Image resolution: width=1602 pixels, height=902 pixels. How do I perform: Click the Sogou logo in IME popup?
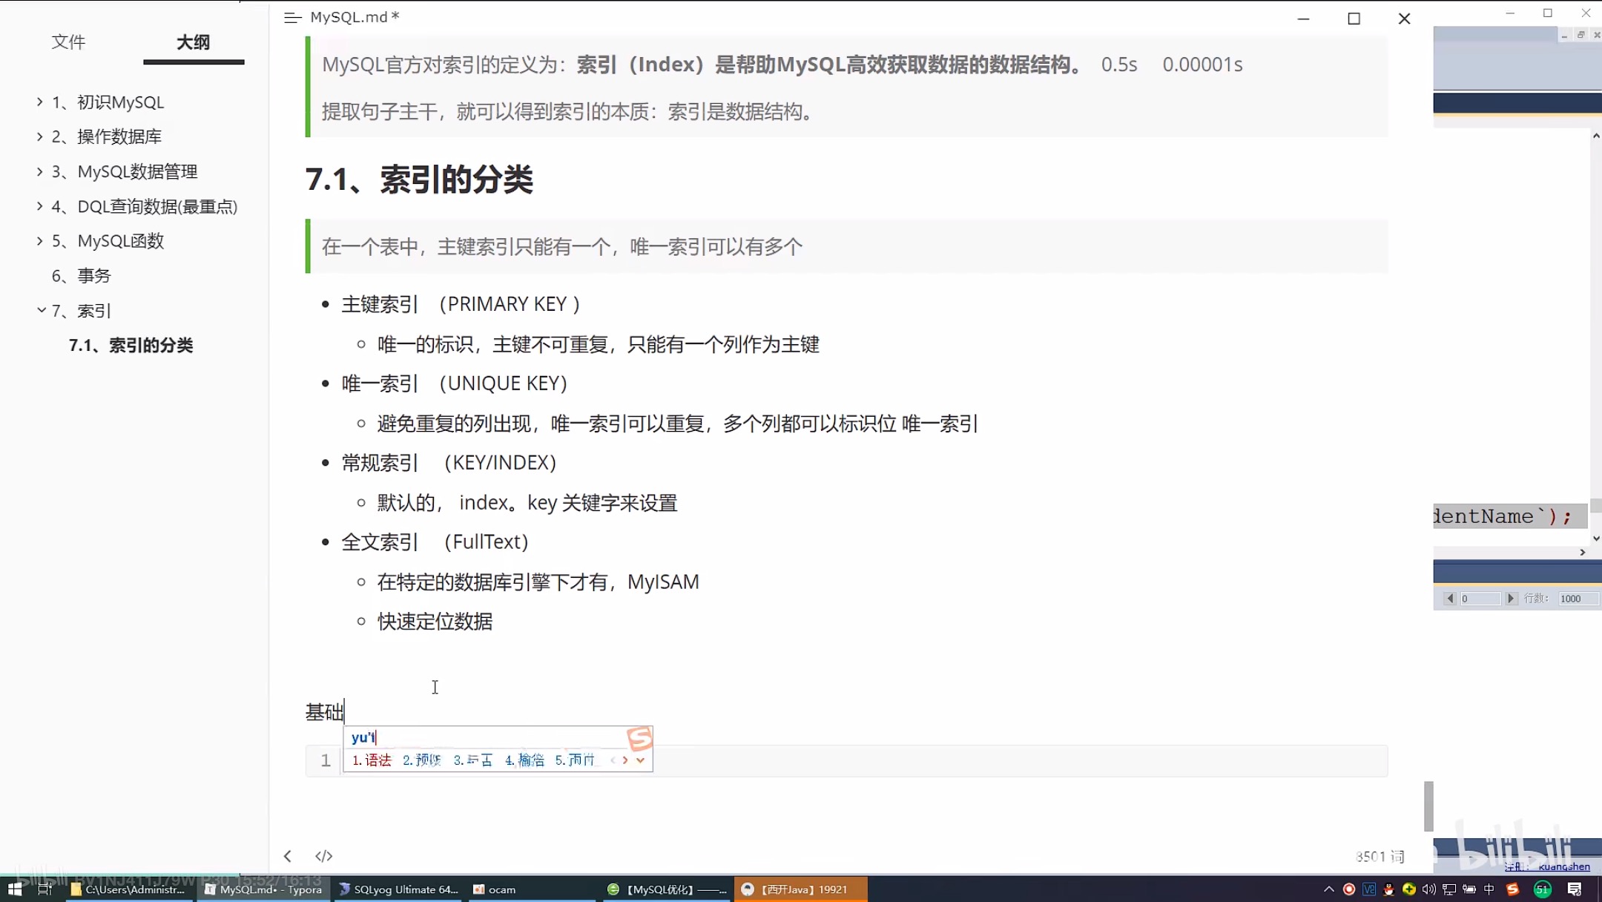639,738
